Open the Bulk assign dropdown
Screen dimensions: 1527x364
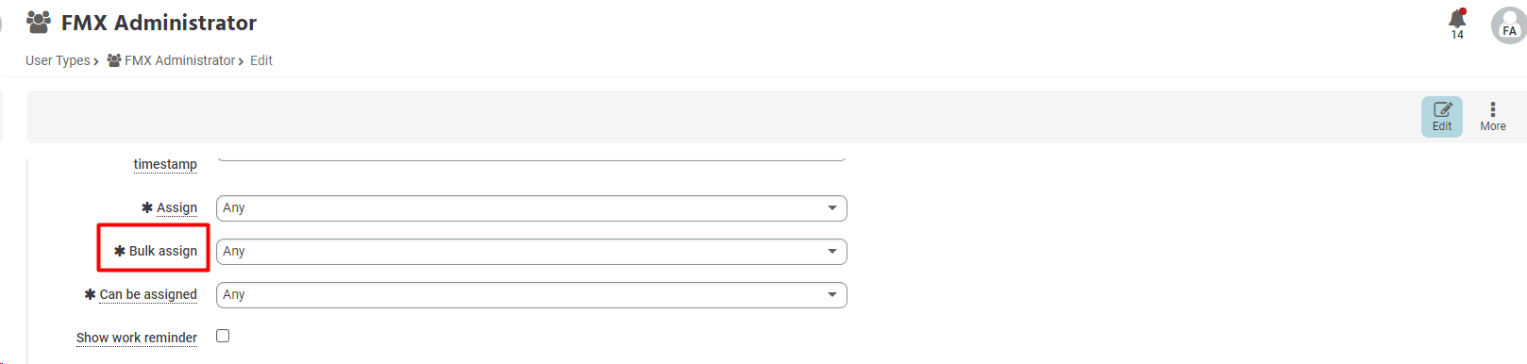click(x=531, y=252)
